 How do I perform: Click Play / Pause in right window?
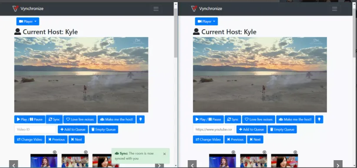[x=208, y=119]
